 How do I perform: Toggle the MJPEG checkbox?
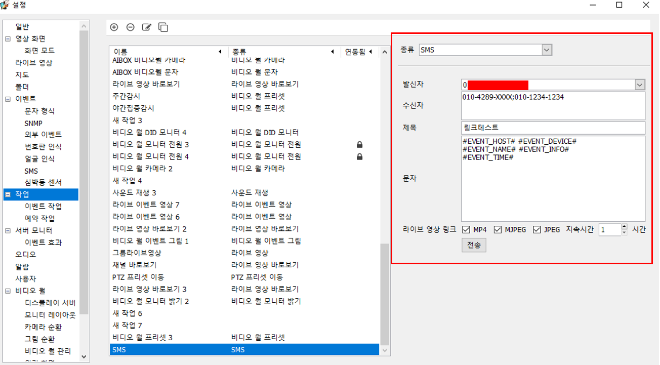pos(498,230)
